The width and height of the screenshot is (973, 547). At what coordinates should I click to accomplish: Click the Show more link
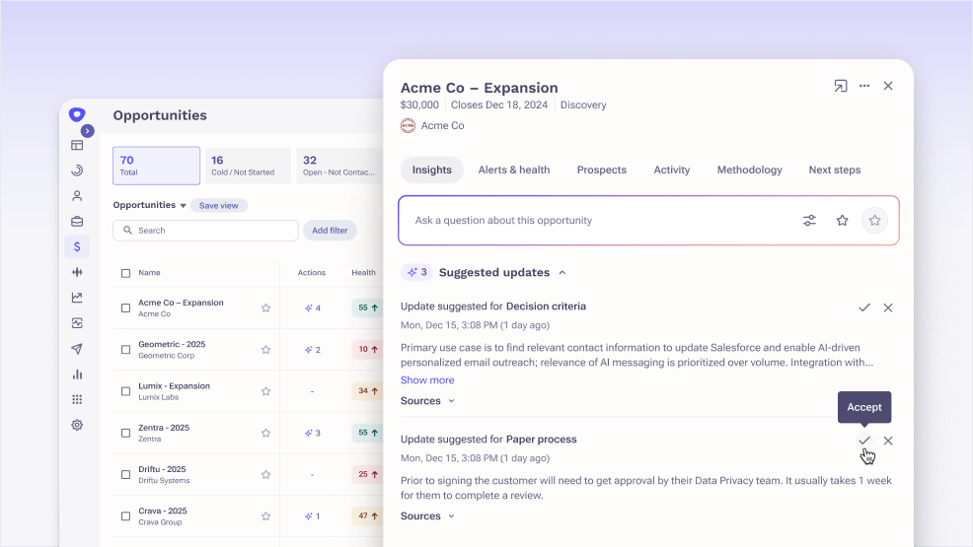(x=427, y=379)
